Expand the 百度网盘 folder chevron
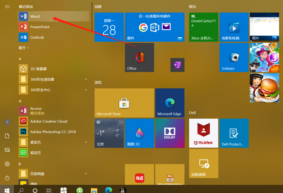This screenshot has height=193, width=283. pyautogui.click(x=86, y=174)
